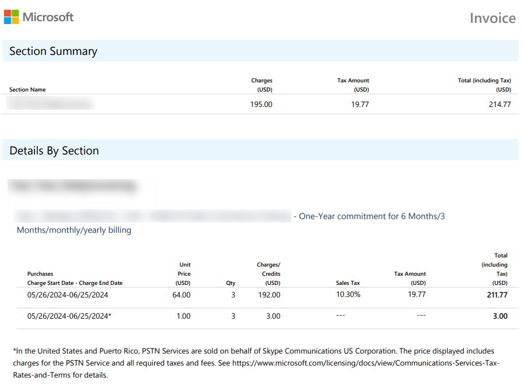The width and height of the screenshot is (523, 385).
Task: Click the Section Name column header
Action: 28,89
